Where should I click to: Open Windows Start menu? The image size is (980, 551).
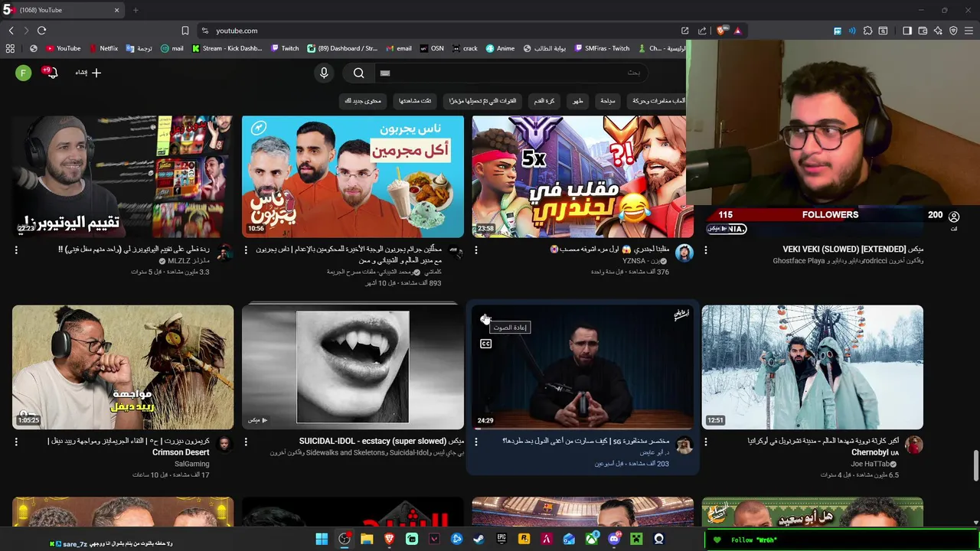click(x=322, y=539)
